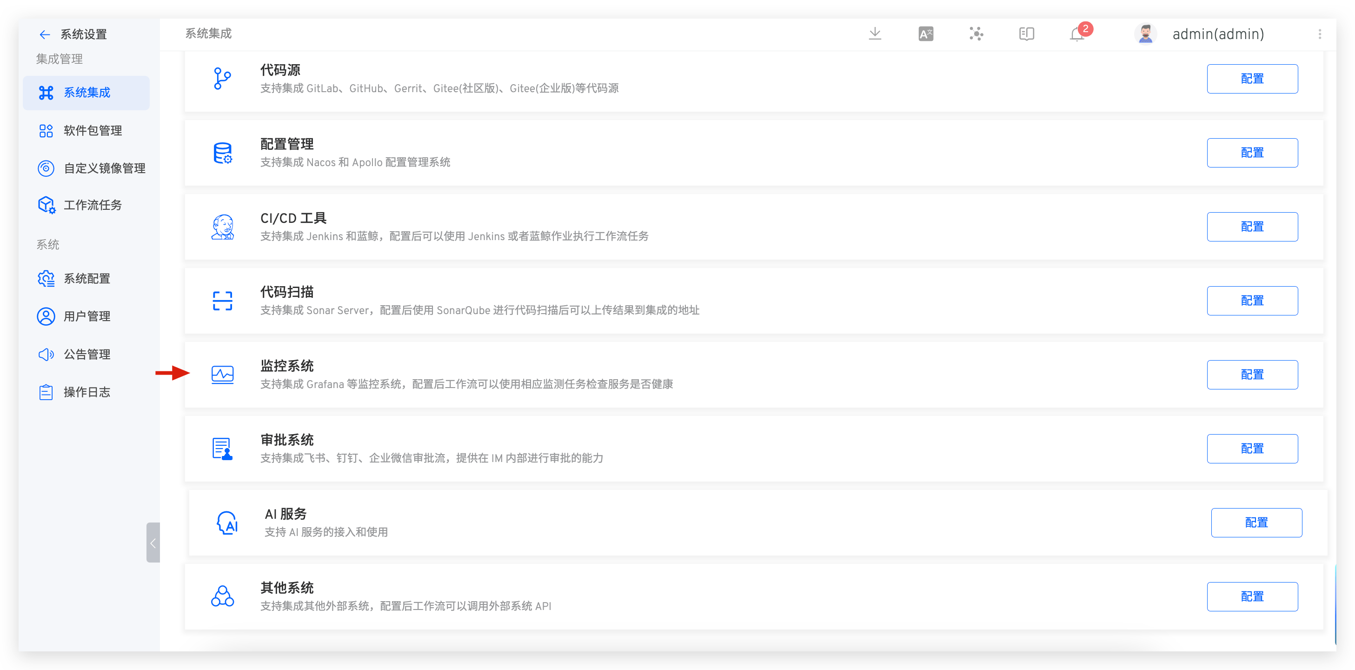
Task: Open 工作流任务 in the sidebar
Action: pyautogui.click(x=86, y=205)
